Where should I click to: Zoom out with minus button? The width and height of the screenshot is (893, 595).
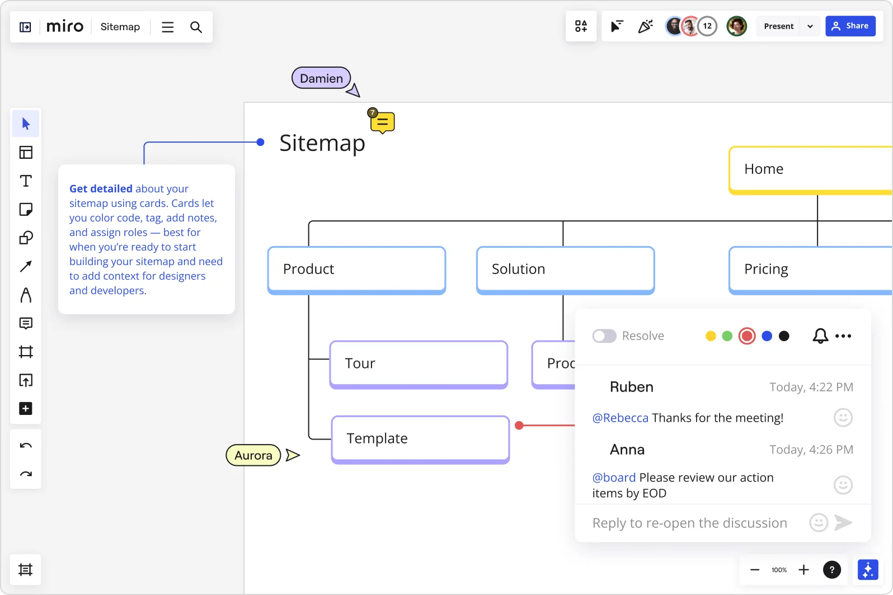pos(755,570)
